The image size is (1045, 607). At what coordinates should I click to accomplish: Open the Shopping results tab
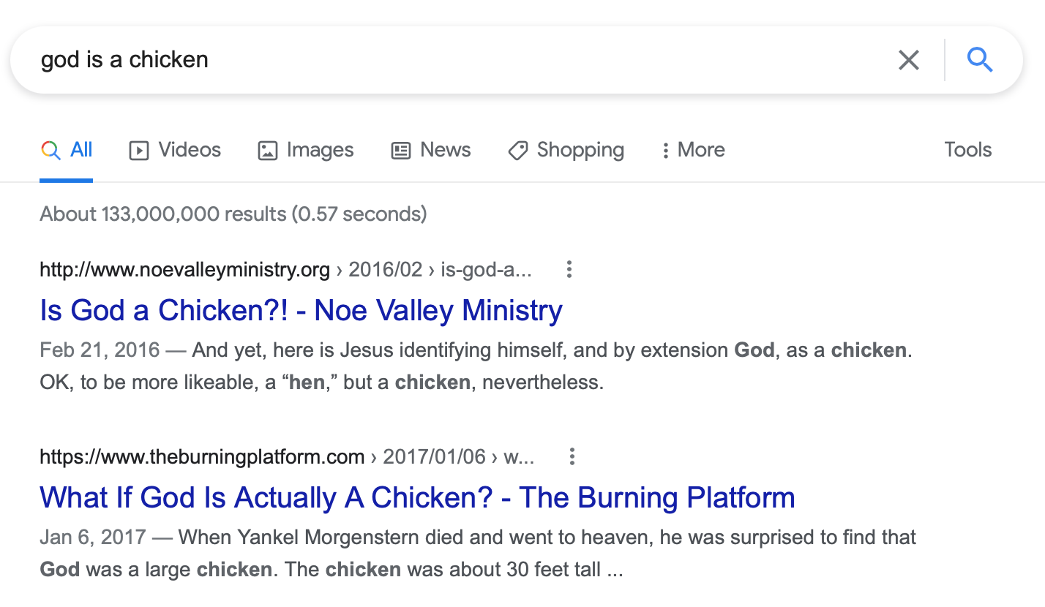click(580, 150)
